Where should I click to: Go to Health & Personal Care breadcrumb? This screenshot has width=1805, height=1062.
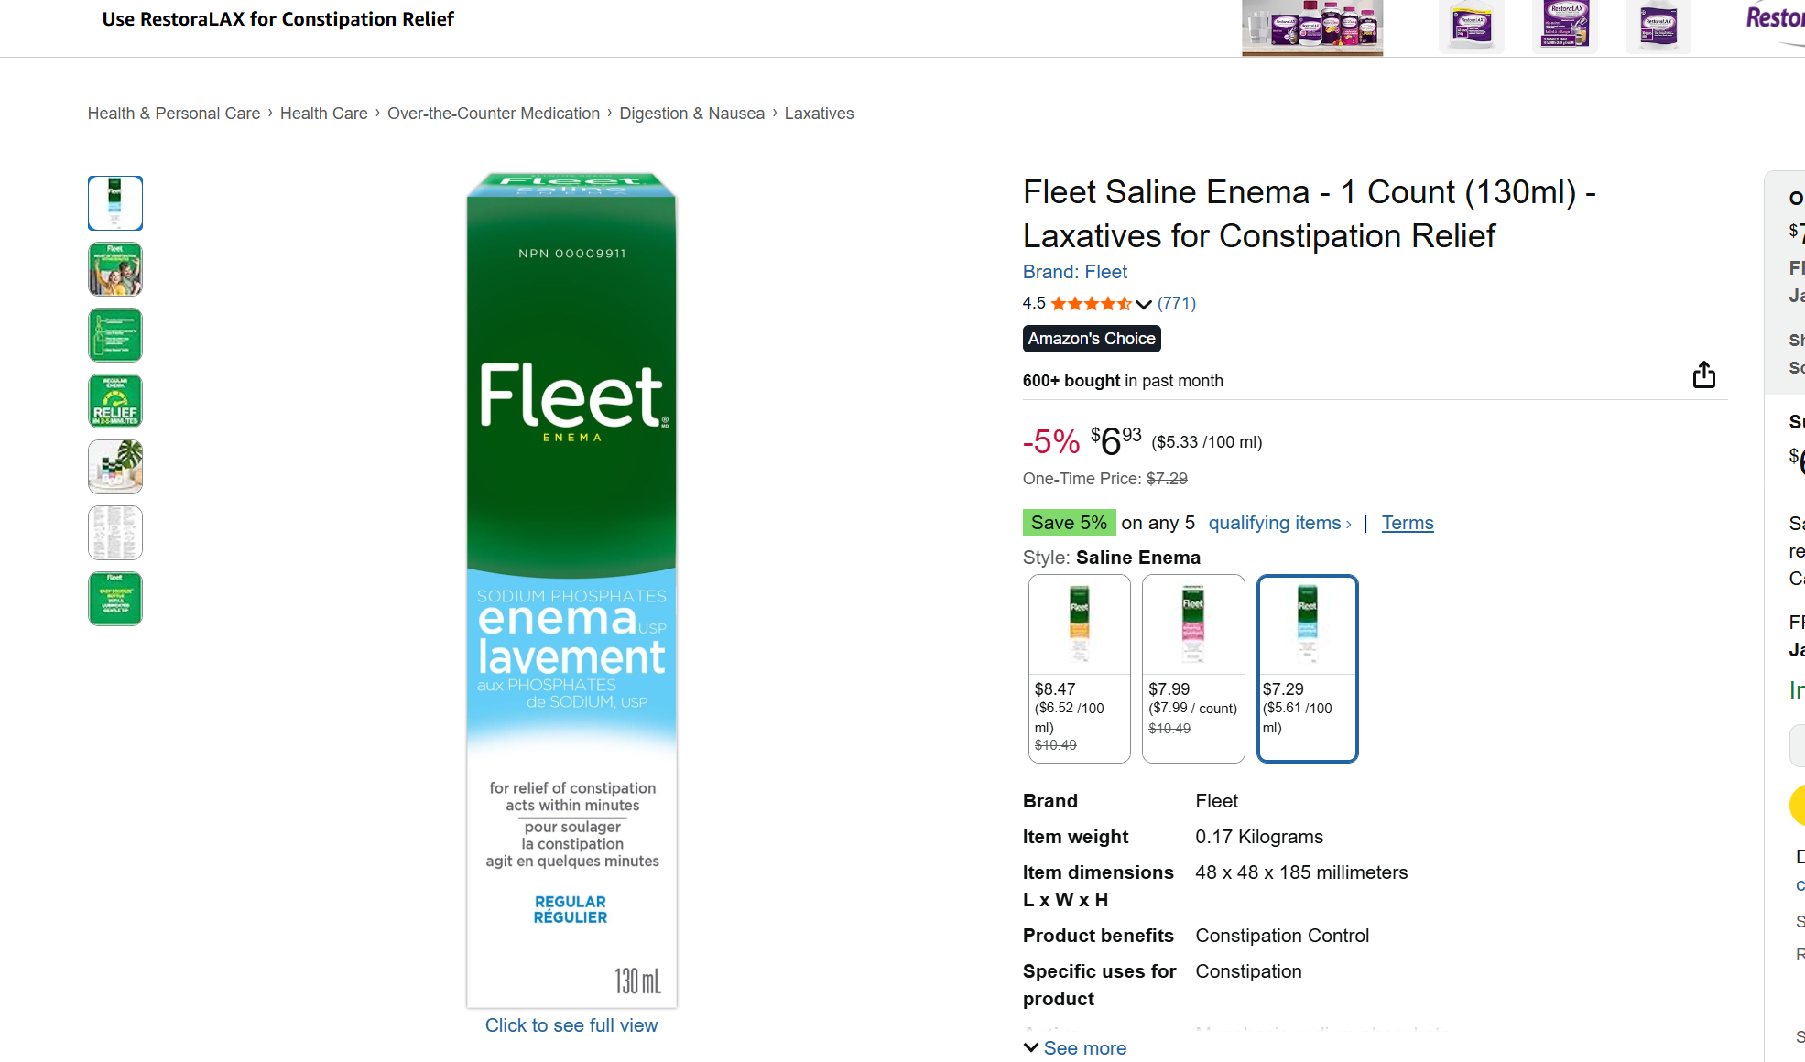pos(174,114)
